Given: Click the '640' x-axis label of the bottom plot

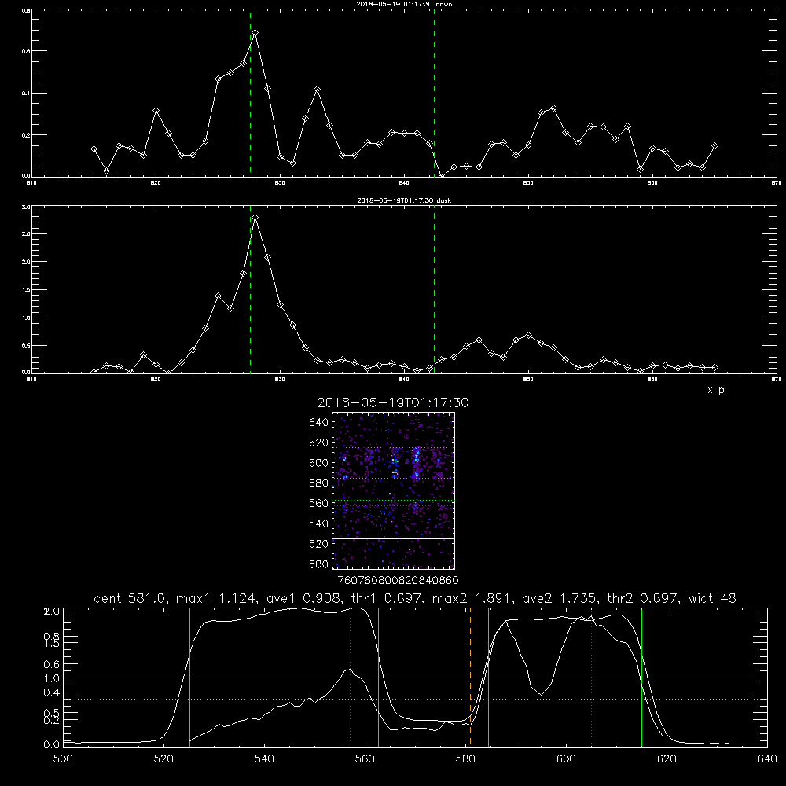Looking at the screenshot, I should [767, 759].
